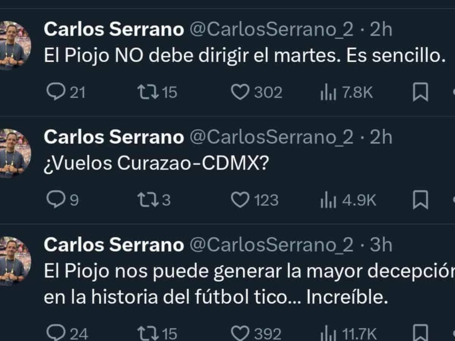Click the Carlos Serrano name on first tweet
455x341 pixels.
(114, 29)
